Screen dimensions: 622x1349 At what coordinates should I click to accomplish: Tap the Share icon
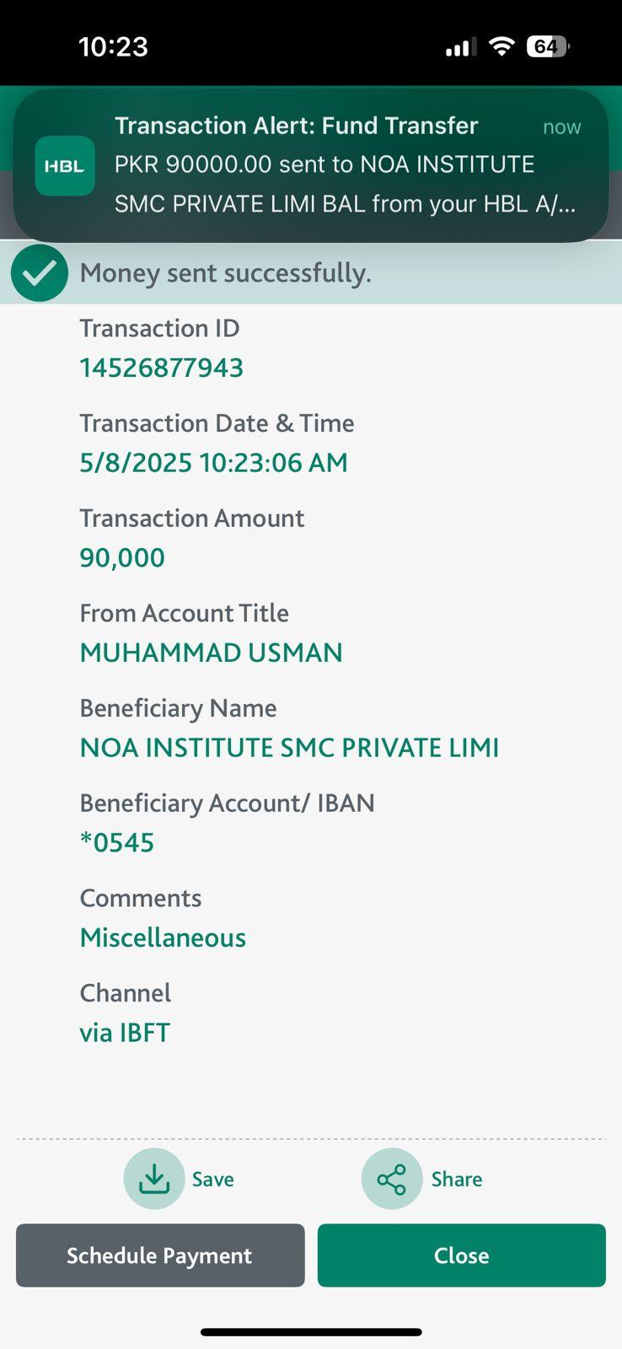[x=391, y=1178]
